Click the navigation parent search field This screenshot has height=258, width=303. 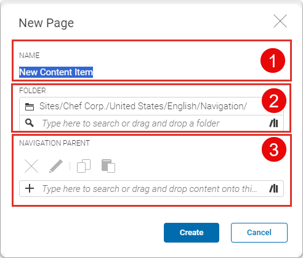tap(151, 189)
